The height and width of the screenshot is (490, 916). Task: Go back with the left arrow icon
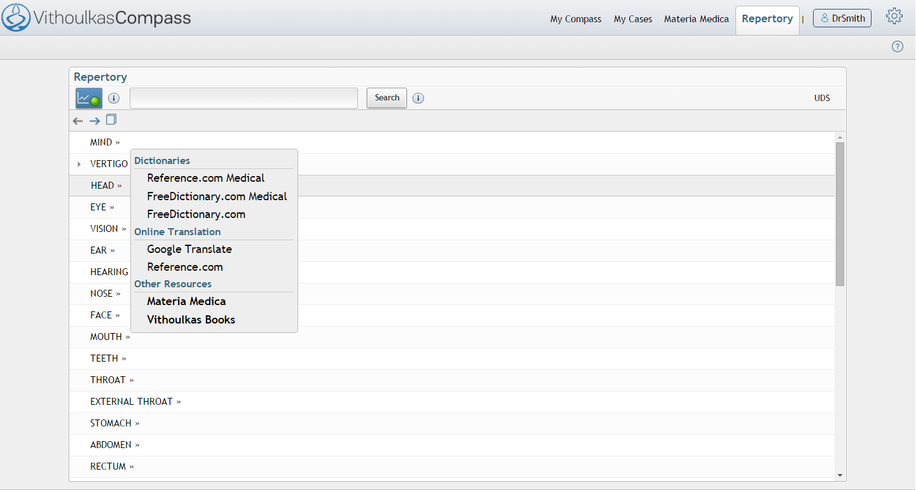click(x=78, y=121)
